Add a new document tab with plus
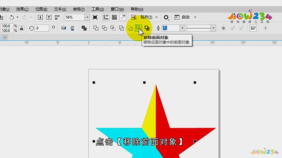 coord(5,38)
